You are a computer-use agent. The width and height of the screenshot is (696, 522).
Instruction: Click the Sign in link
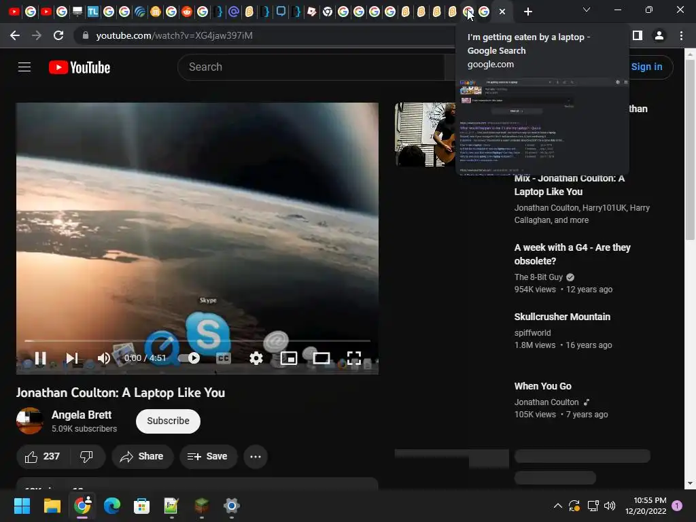pyautogui.click(x=646, y=67)
